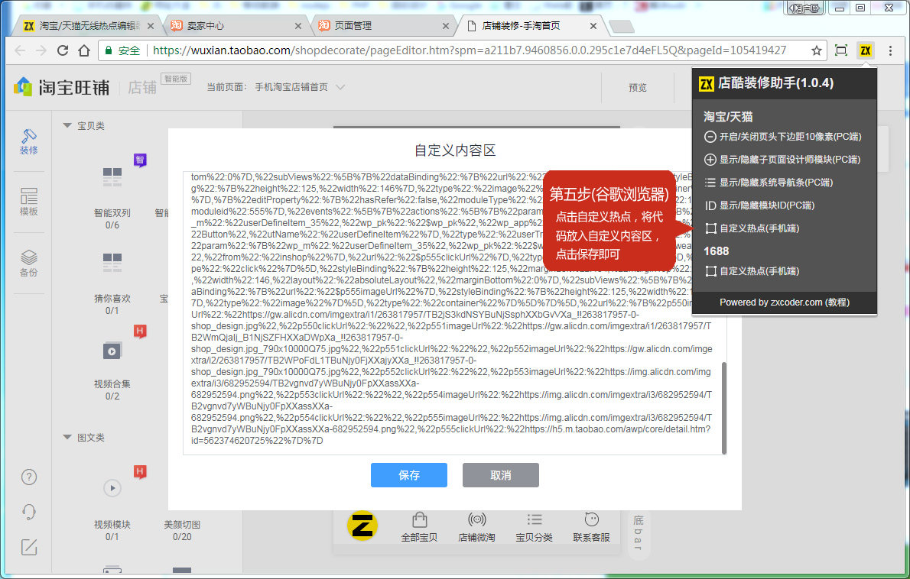Toggle 显示/隐藏子页面设计师模块(PC端)
910x579 pixels.
click(782, 160)
